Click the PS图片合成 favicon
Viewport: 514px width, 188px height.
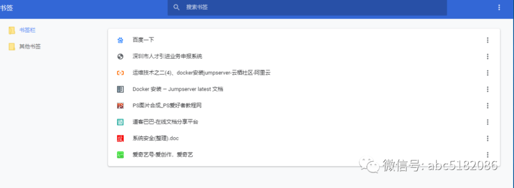pyautogui.click(x=120, y=106)
